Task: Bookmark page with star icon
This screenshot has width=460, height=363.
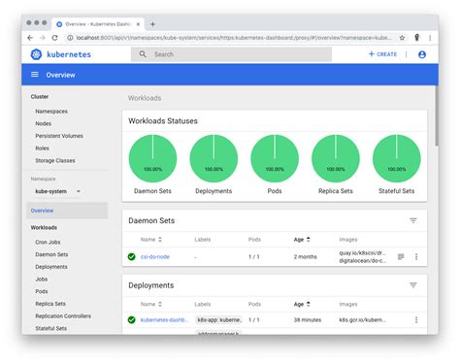Action: click(402, 38)
